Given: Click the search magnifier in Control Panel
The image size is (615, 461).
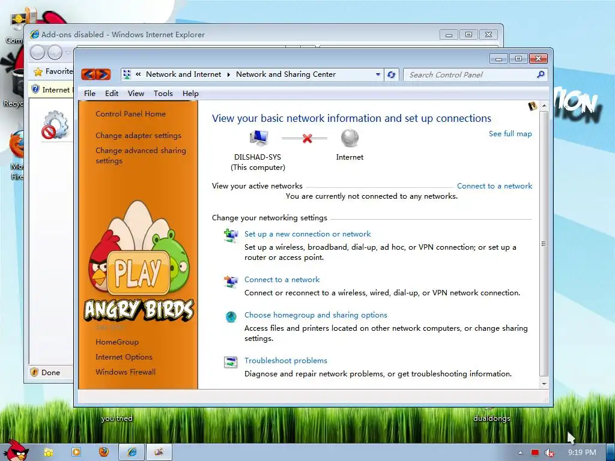Looking at the screenshot, I should coord(541,74).
